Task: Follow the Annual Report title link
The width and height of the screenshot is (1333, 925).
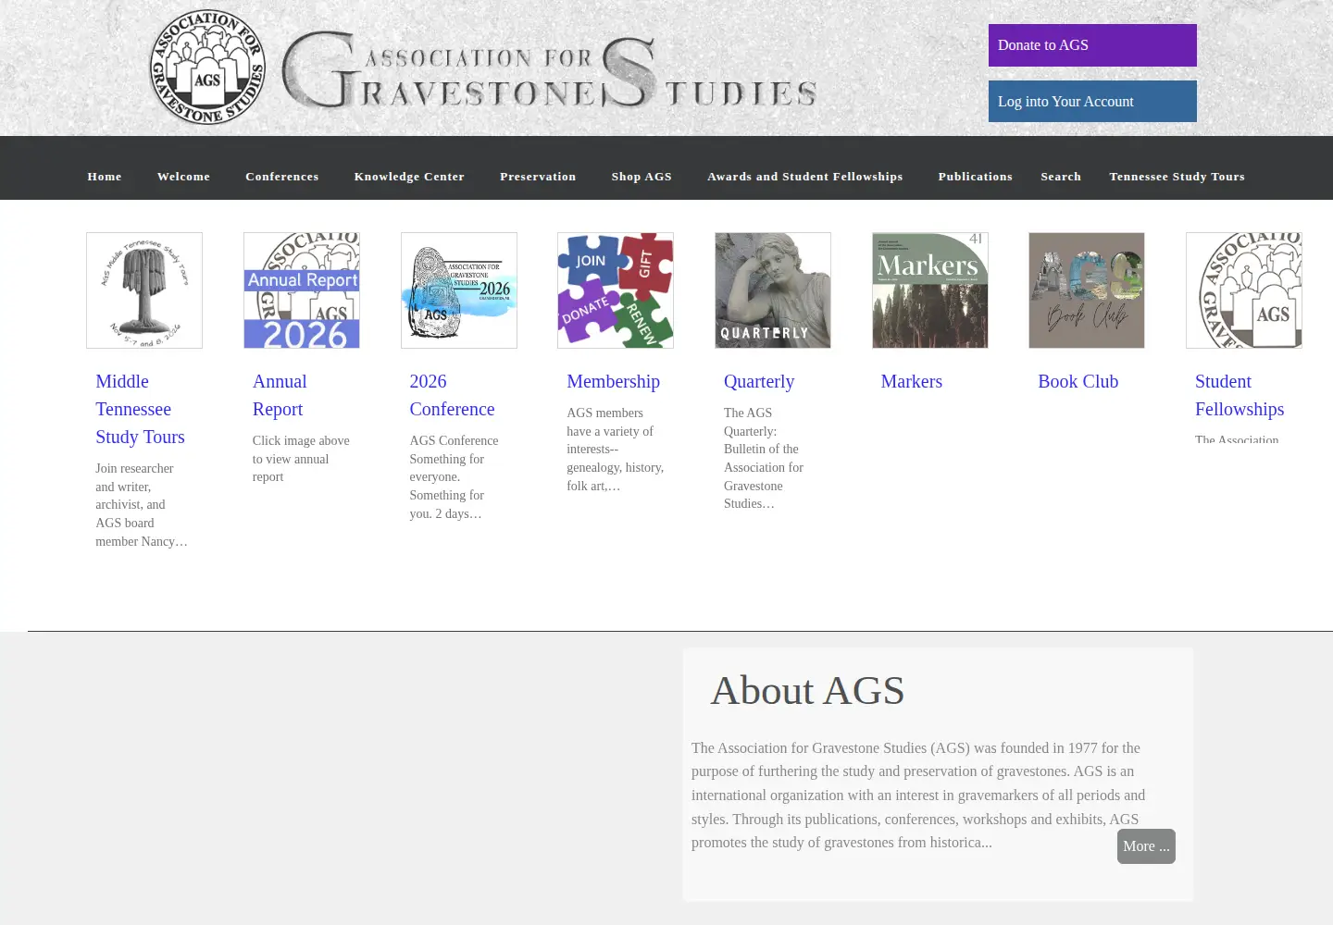Action: pyautogui.click(x=280, y=395)
